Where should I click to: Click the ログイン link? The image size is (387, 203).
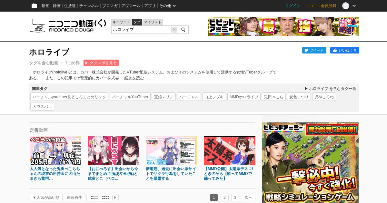(293, 6)
